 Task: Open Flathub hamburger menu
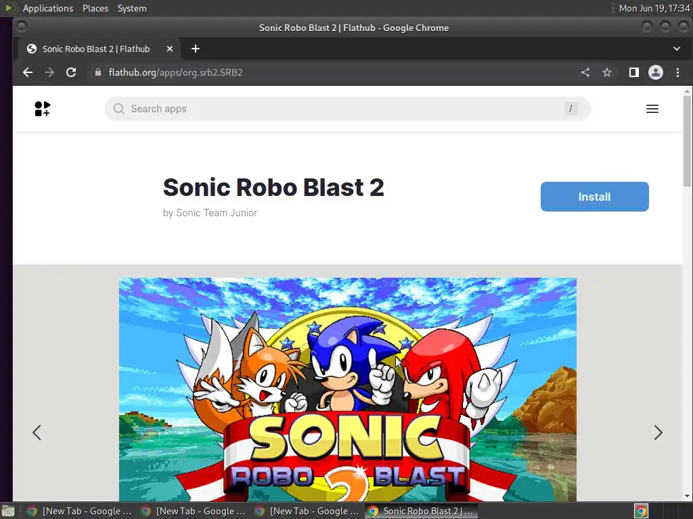[x=652, y=109]
